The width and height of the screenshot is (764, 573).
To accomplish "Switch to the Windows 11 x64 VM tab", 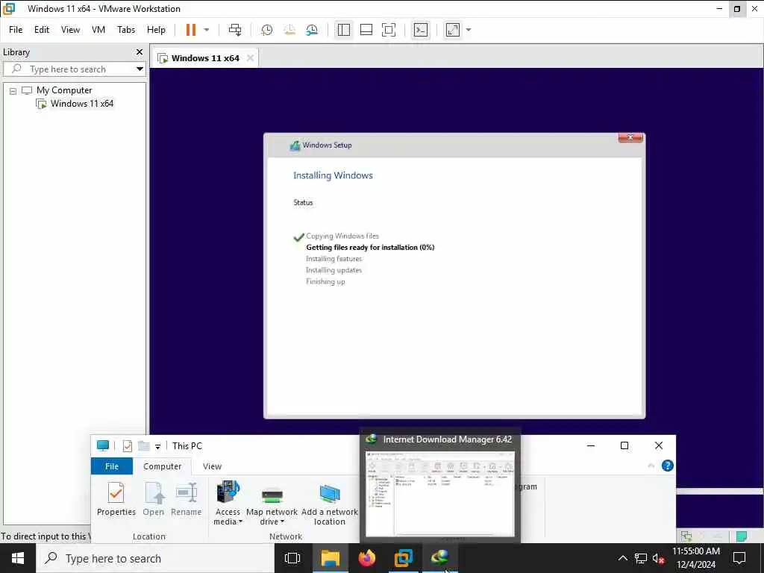I will [204, 58].
